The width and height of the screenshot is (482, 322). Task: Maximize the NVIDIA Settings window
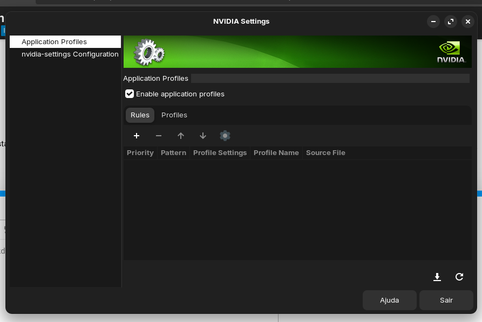tap(451, 22)
